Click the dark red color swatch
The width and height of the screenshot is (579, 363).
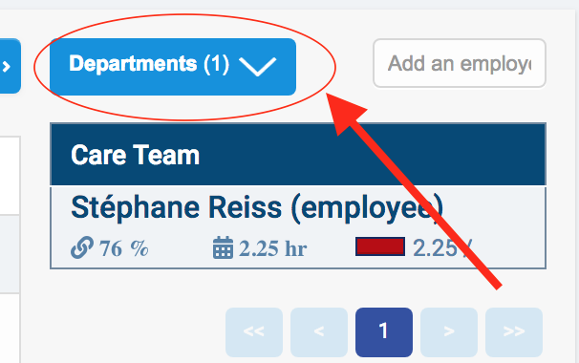pyautogui.click(x=380, y=246)
